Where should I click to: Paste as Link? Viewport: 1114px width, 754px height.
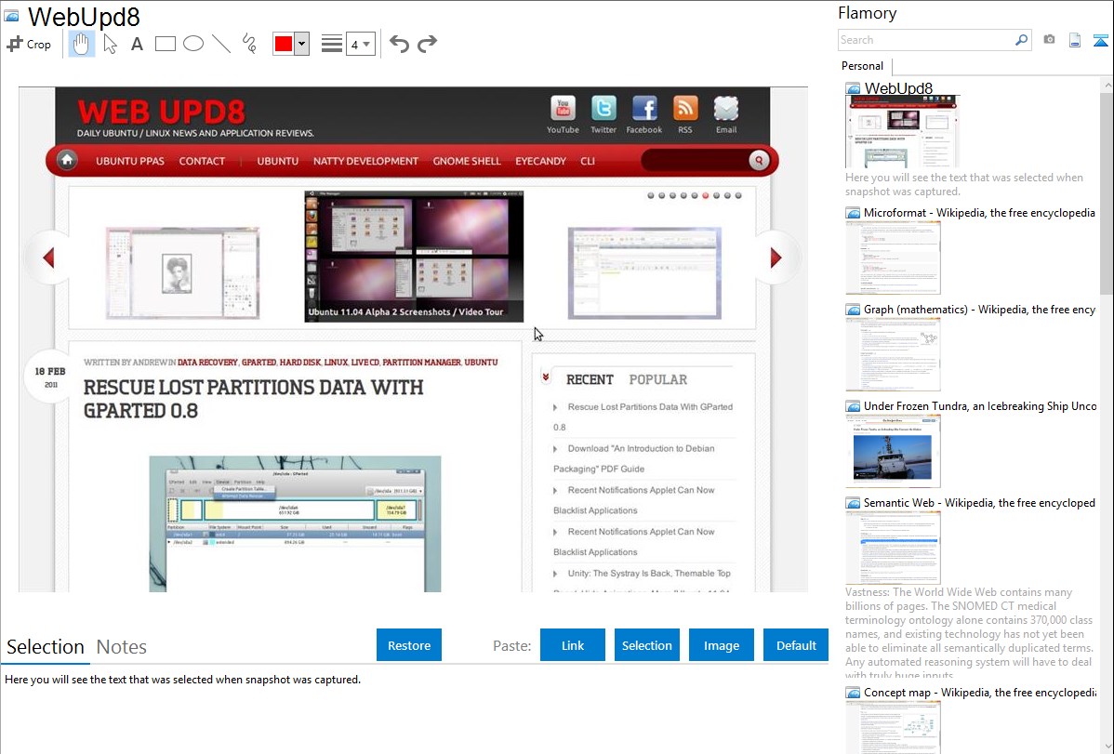(x=573, y=645)
